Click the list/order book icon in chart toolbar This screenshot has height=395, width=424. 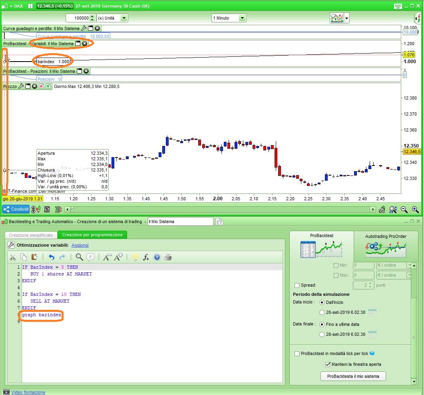pos(47,209)
